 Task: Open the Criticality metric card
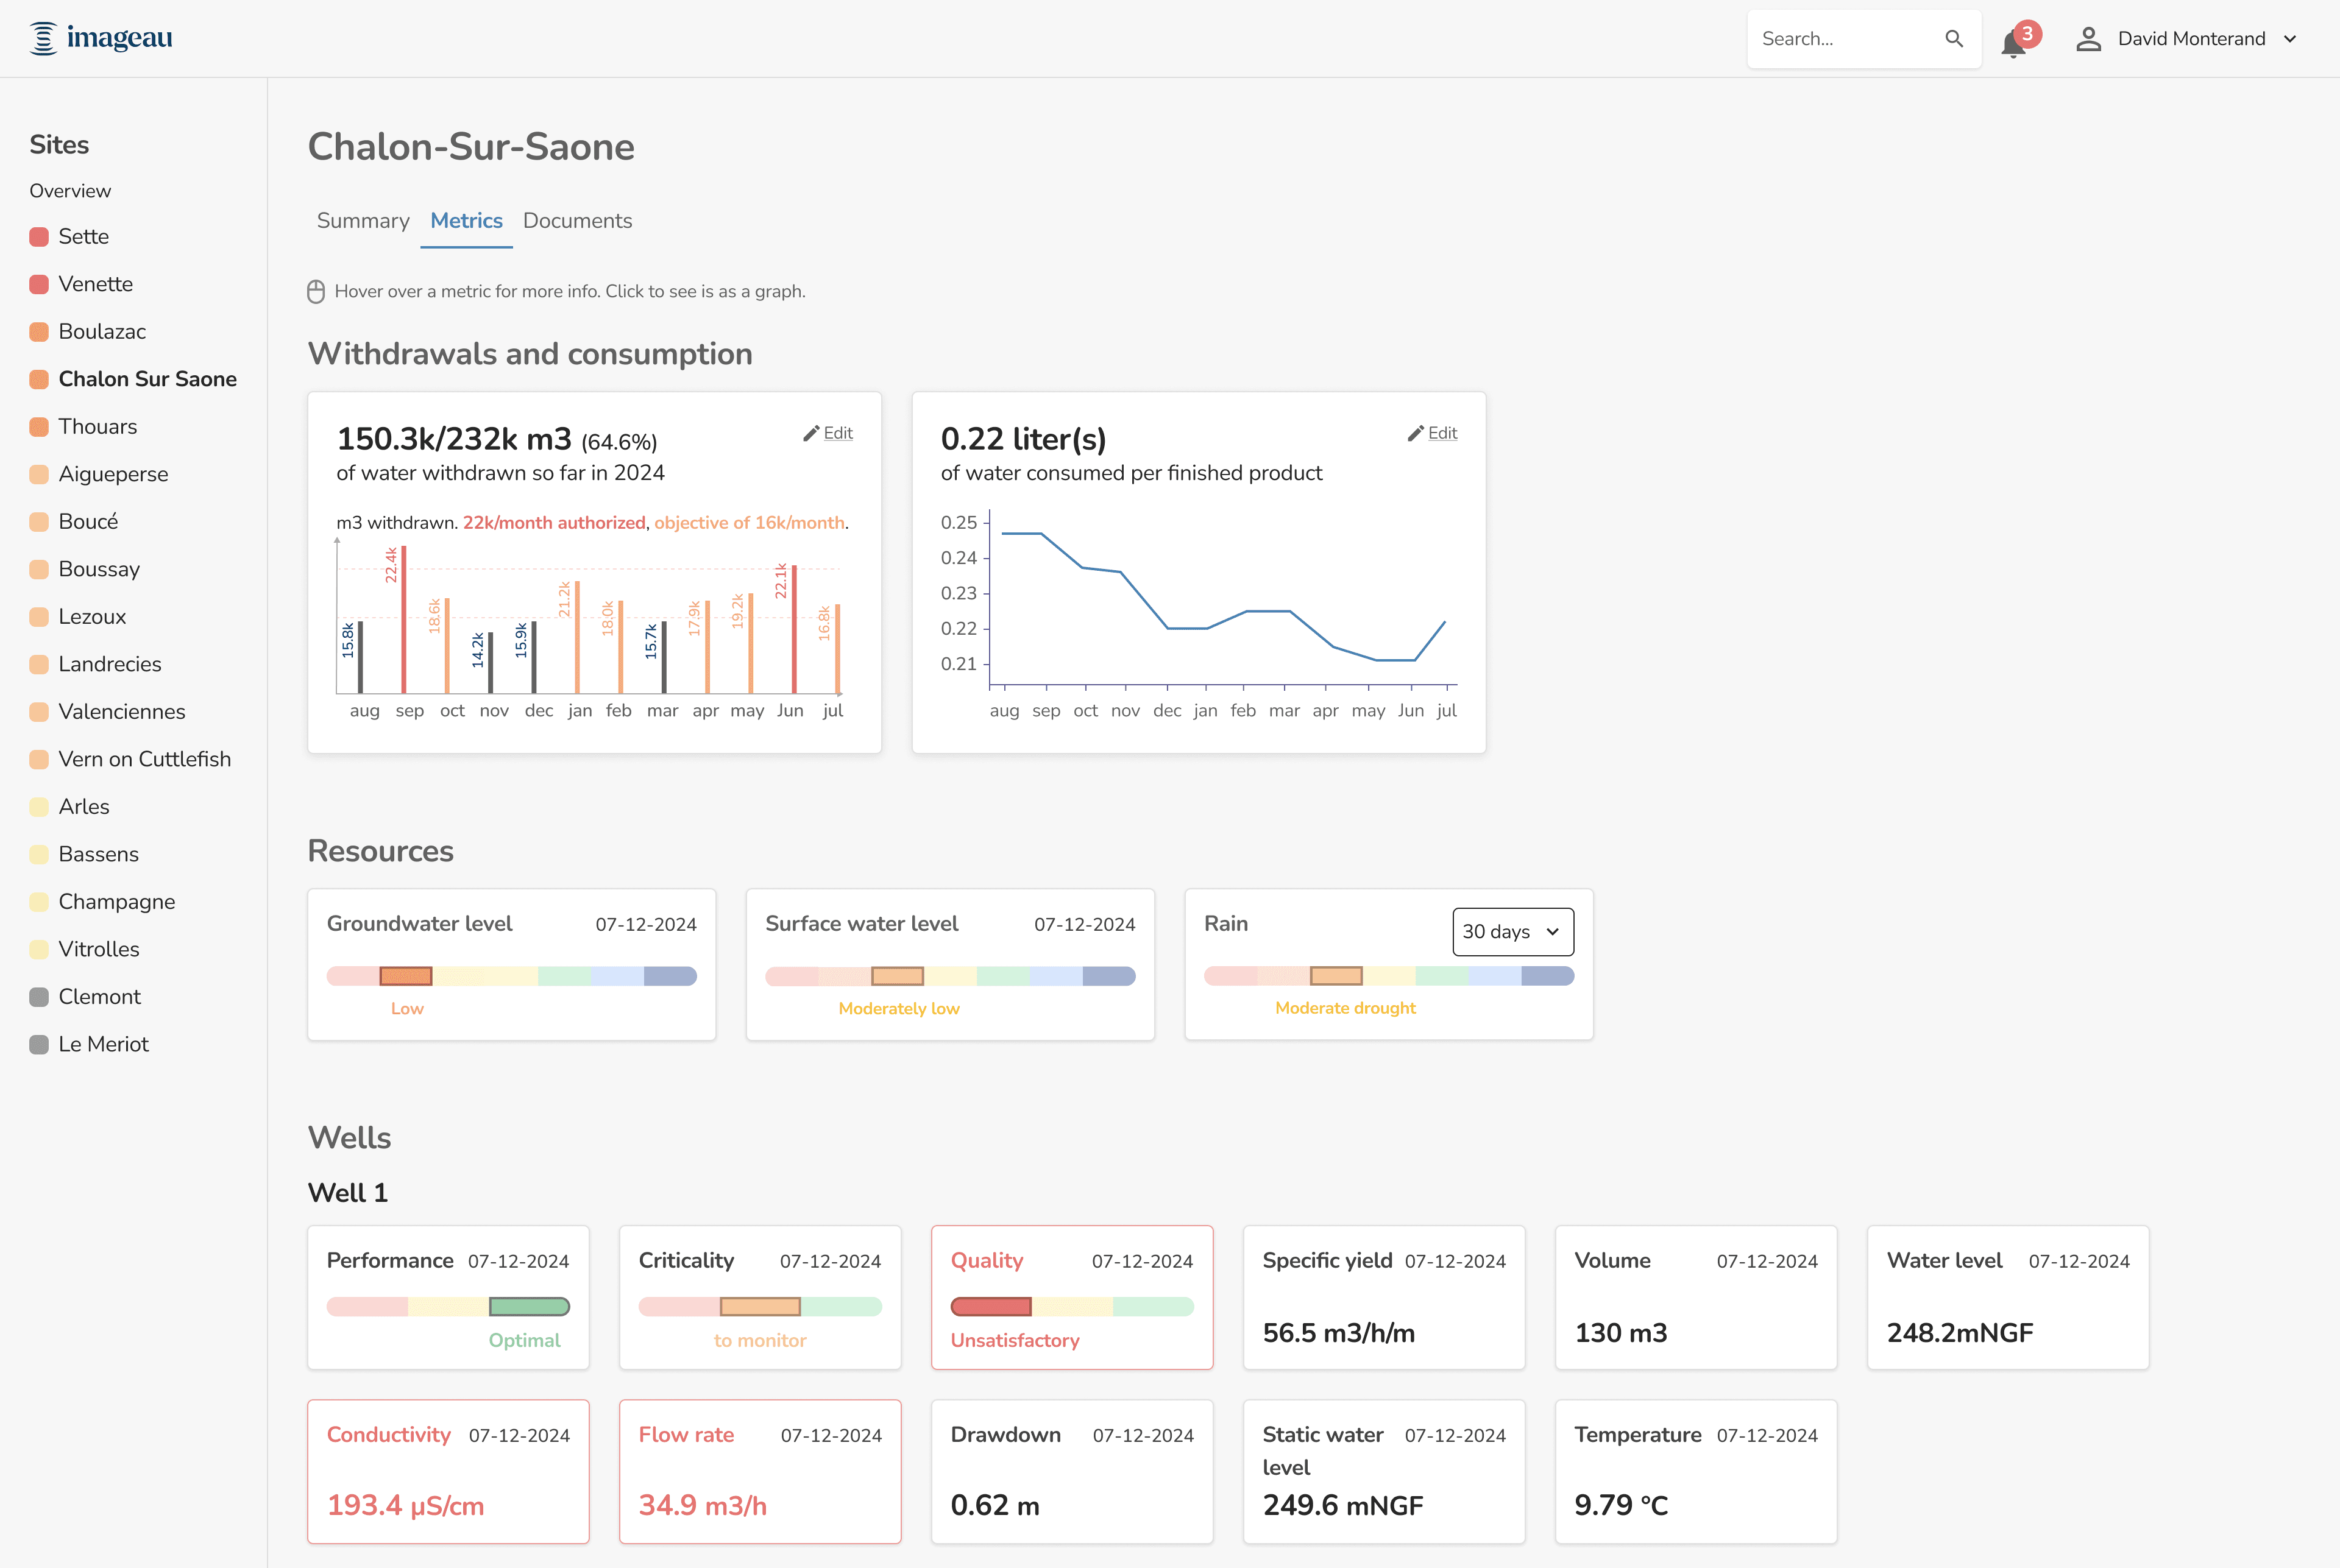760,1297
